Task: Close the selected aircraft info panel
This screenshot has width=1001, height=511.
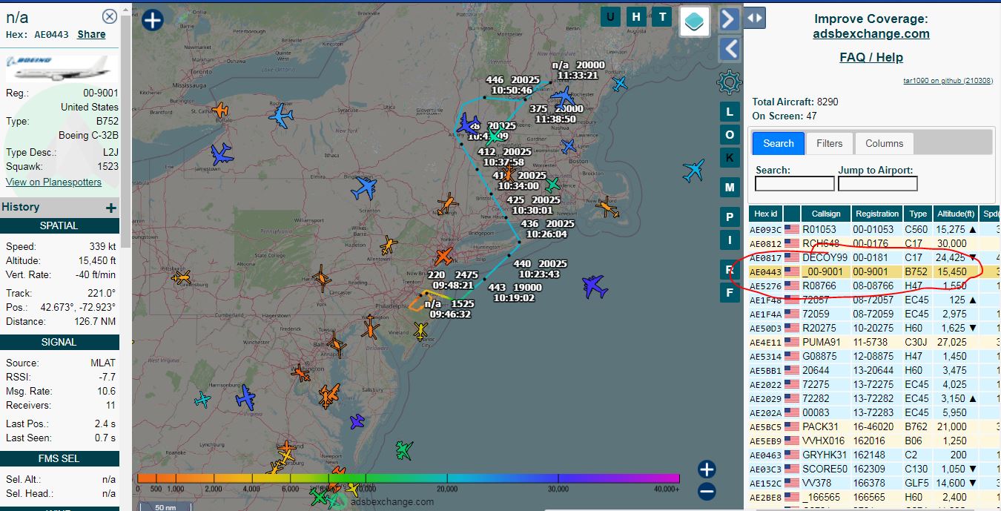Action: coord(110,16)
